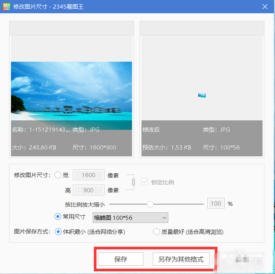Choose 体积最小 save mode
This screenshot has width=275, height=274.
point(58,232)
